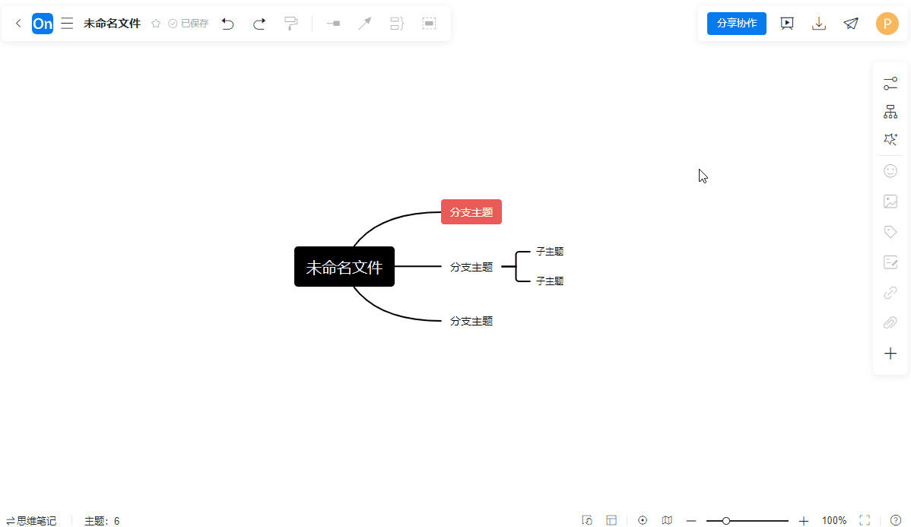Image resolution: width=911 pixels, height=527 pixels.
Task: Open the hamburger main menu
Action: point(67,24)
